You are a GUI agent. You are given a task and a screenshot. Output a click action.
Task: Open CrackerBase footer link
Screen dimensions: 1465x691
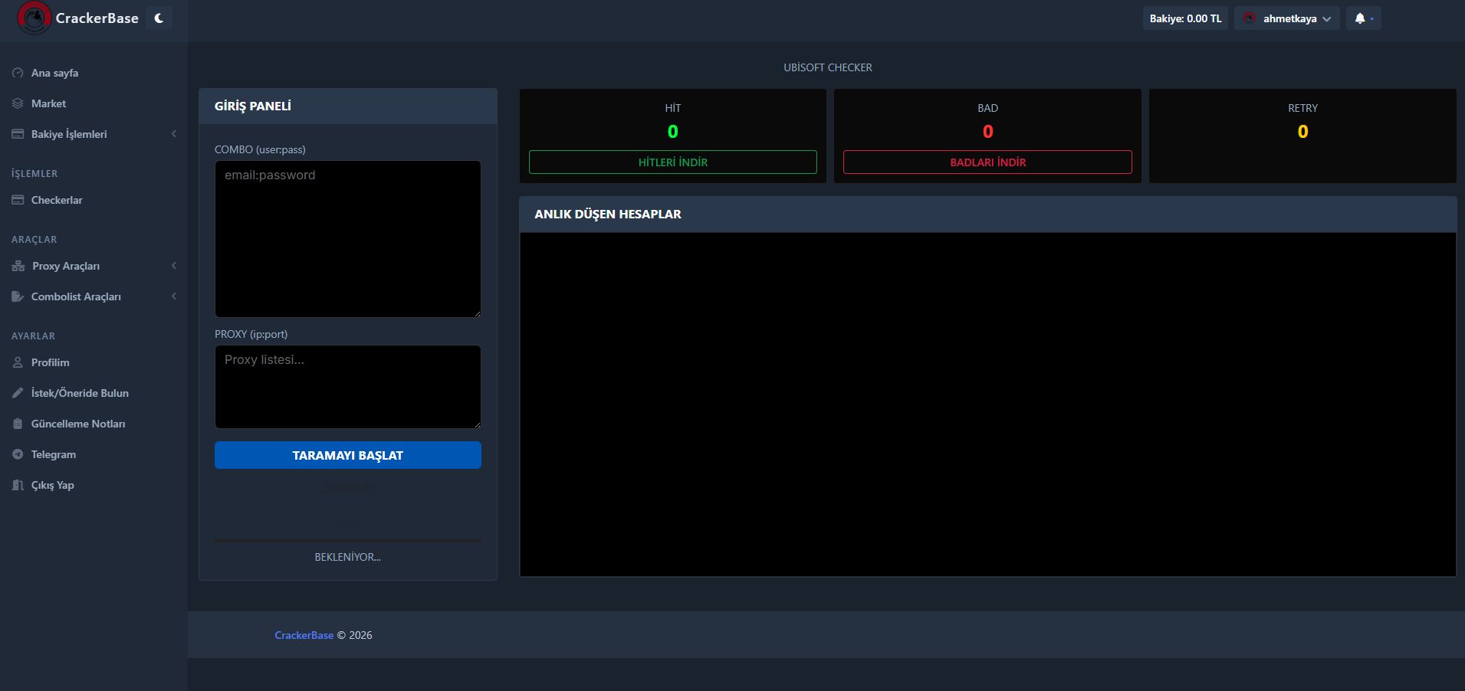[x=304, y=635]
